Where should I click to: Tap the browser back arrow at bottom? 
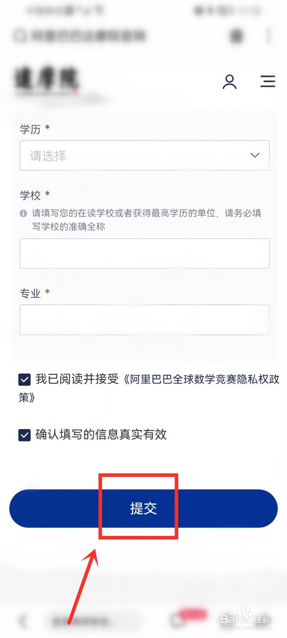[24, 621]
